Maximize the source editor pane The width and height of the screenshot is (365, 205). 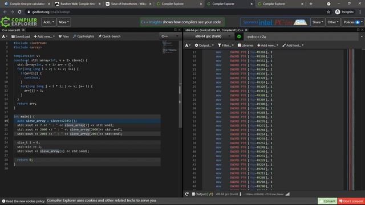175,30
